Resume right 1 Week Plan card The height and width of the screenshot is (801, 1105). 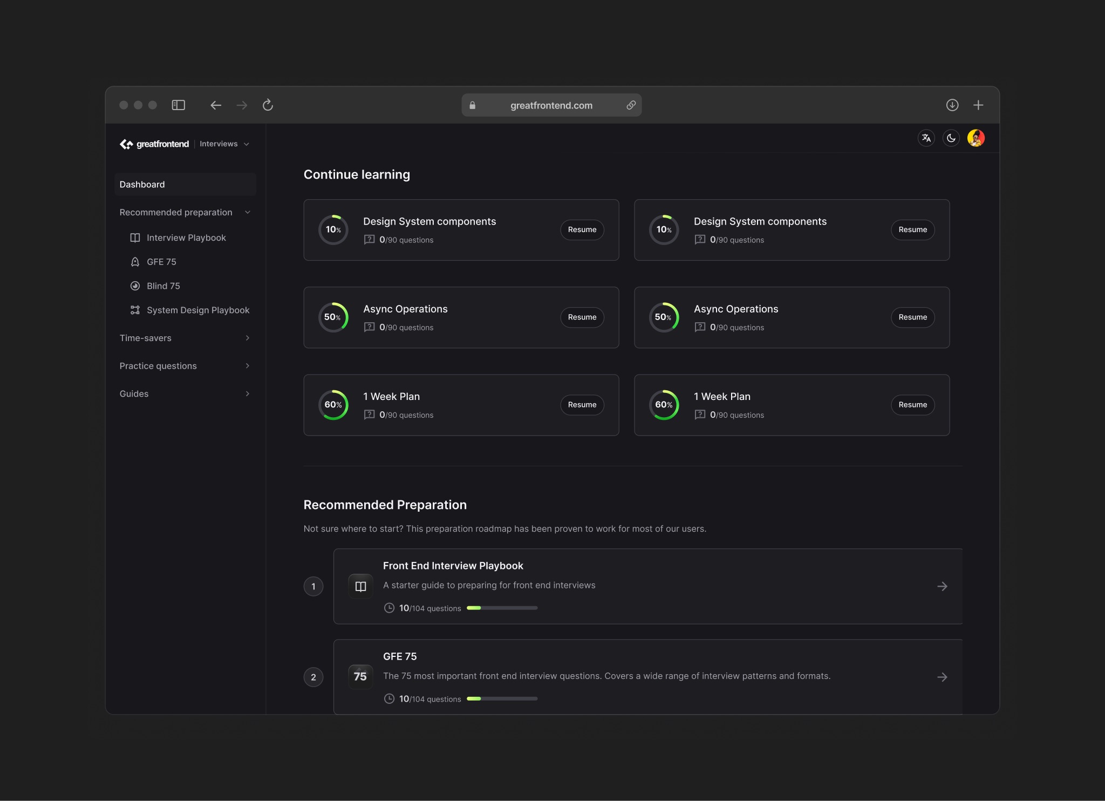(913, 405)
